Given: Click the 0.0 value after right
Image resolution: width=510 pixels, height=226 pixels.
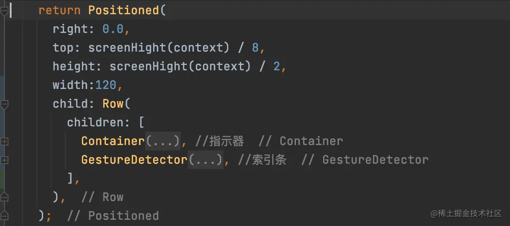Looking at the screenshot, I should click(x=113, y=29).
